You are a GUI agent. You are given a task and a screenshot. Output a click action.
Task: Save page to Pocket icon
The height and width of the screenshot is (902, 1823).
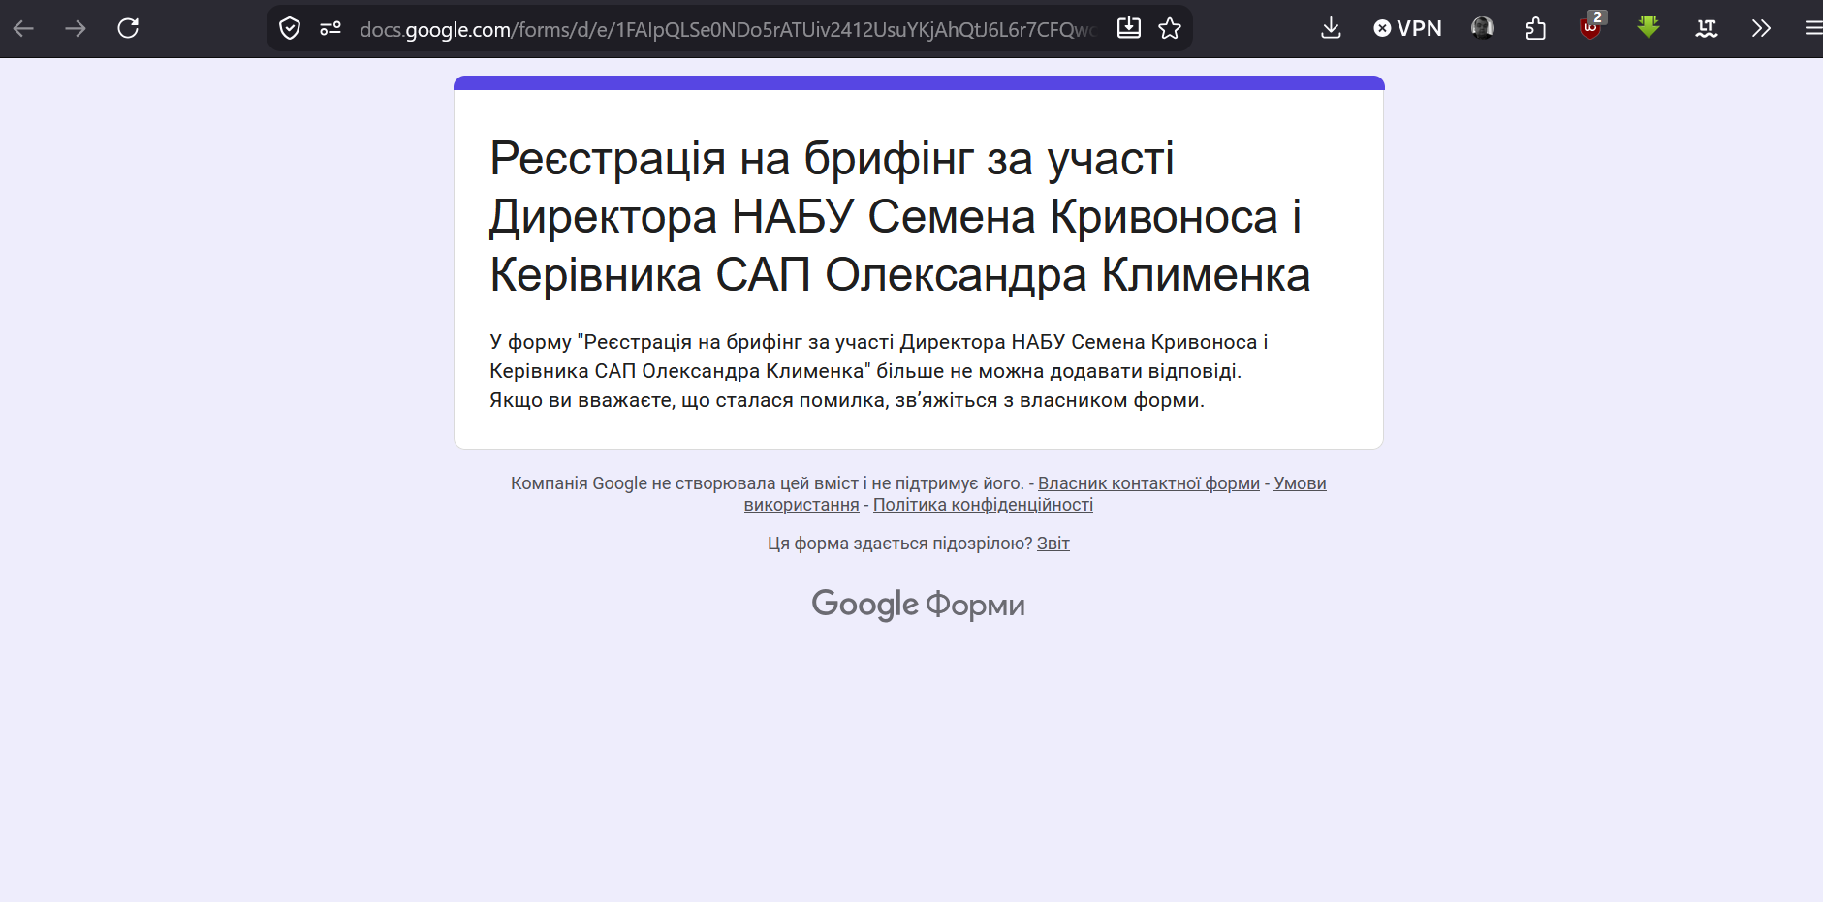1129,28
